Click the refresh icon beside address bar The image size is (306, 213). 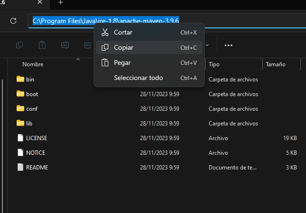[13, 21]
